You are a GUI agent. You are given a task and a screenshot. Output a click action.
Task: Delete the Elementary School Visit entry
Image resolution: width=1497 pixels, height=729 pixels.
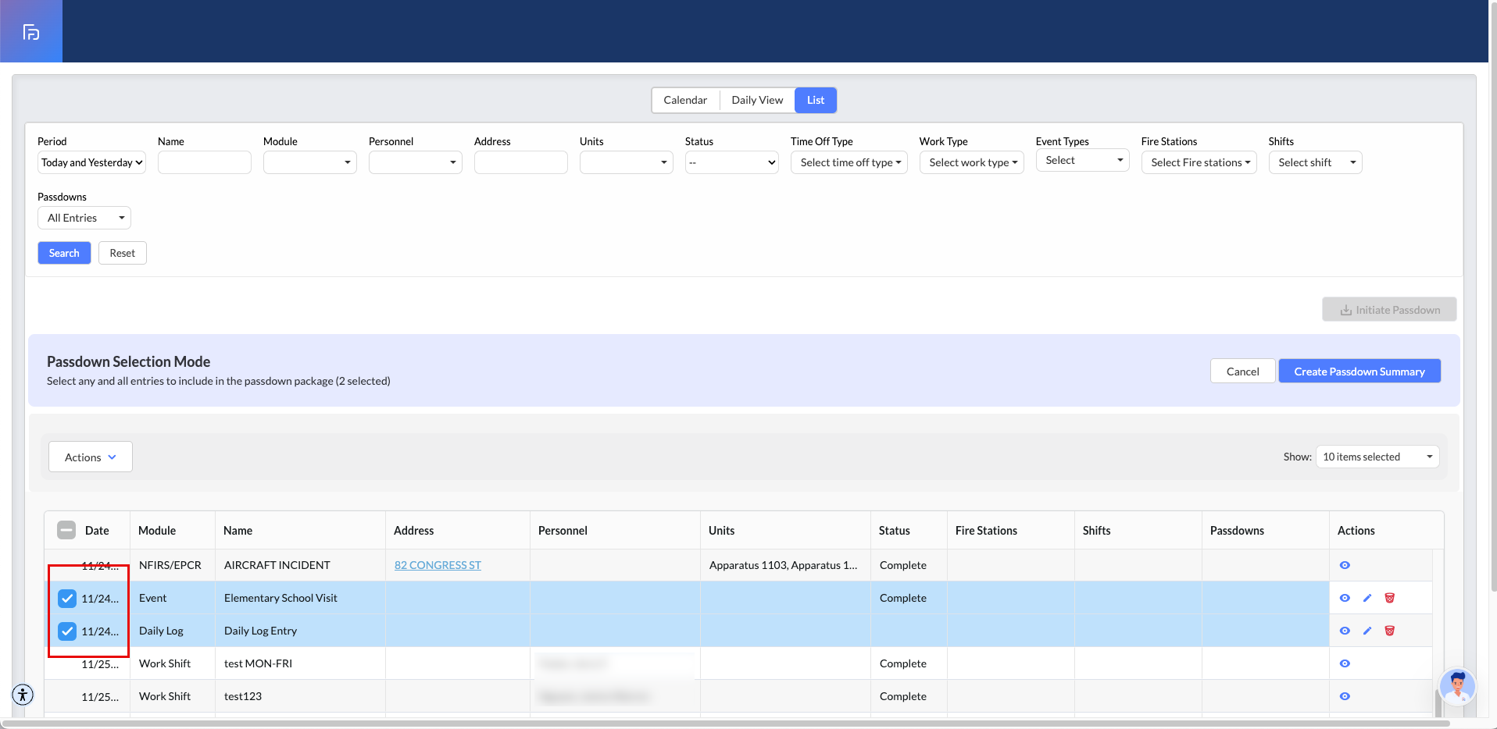coord(1389,598)
